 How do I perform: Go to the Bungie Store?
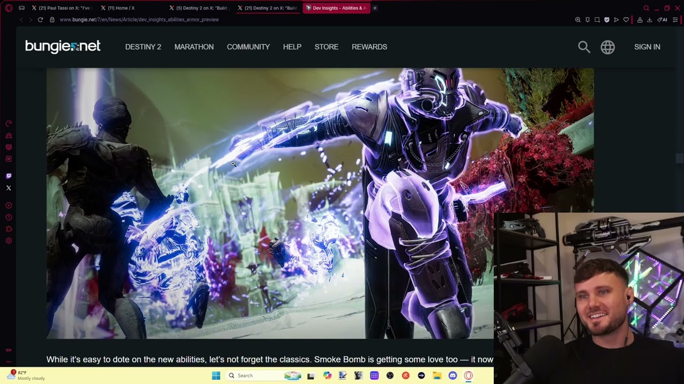(x=327, y=47)
